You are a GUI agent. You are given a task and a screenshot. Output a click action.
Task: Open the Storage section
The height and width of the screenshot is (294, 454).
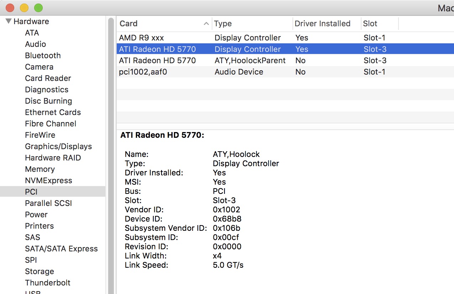pos(39,271)
